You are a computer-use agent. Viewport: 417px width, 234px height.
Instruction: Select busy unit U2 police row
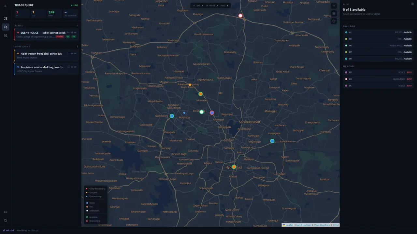coord(378,72)
